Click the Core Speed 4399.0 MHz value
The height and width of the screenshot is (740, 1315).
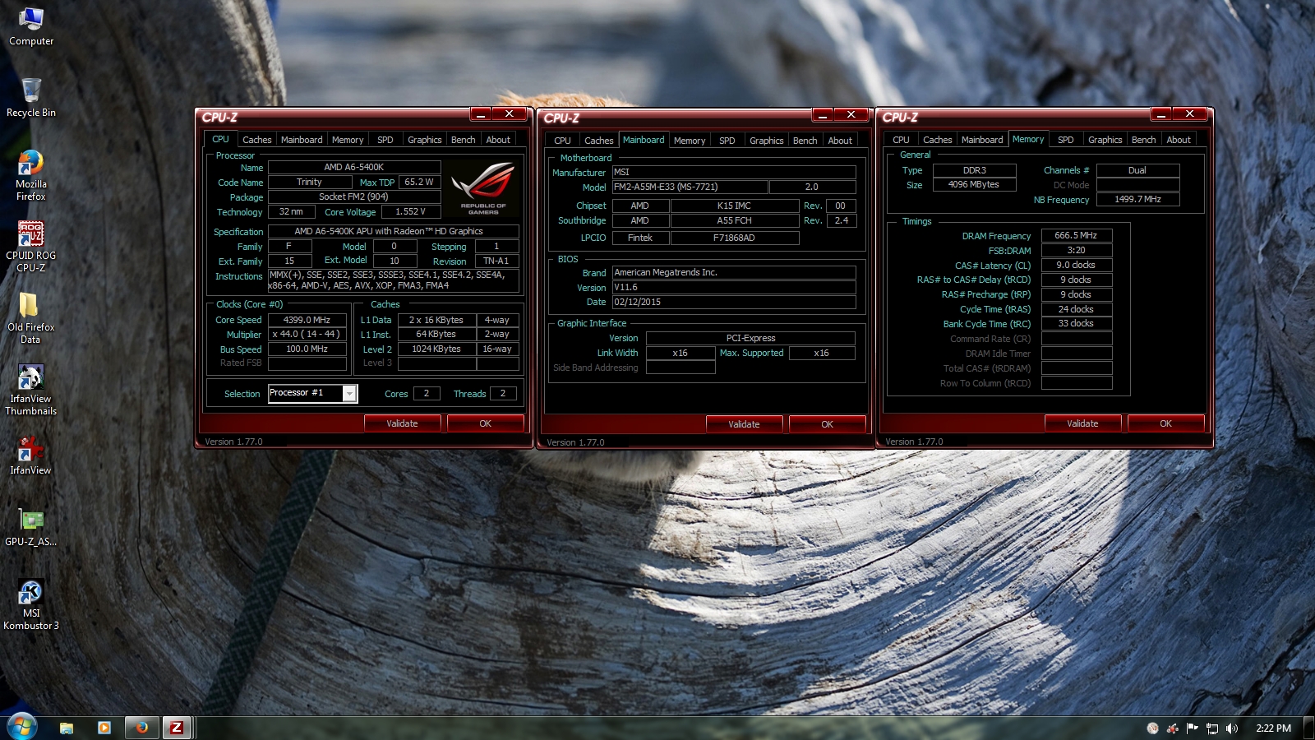(x=307, y=320)
